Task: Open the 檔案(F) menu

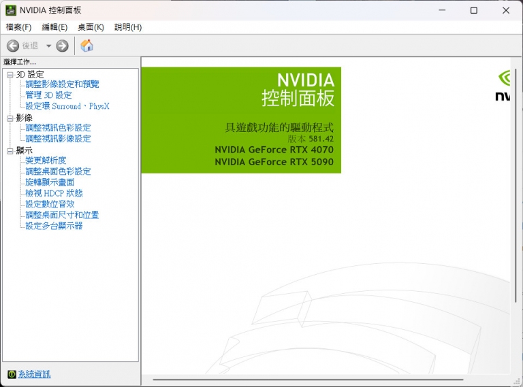Action: click(x=18, y=27)
